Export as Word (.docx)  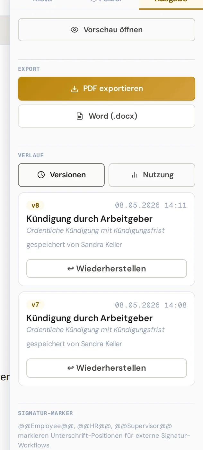107,116
